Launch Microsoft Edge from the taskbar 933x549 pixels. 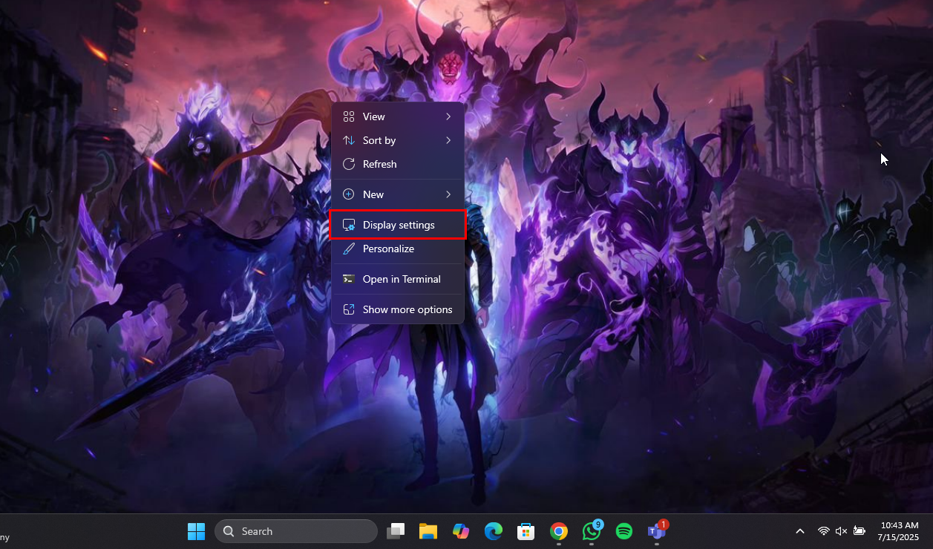[494, 531]
